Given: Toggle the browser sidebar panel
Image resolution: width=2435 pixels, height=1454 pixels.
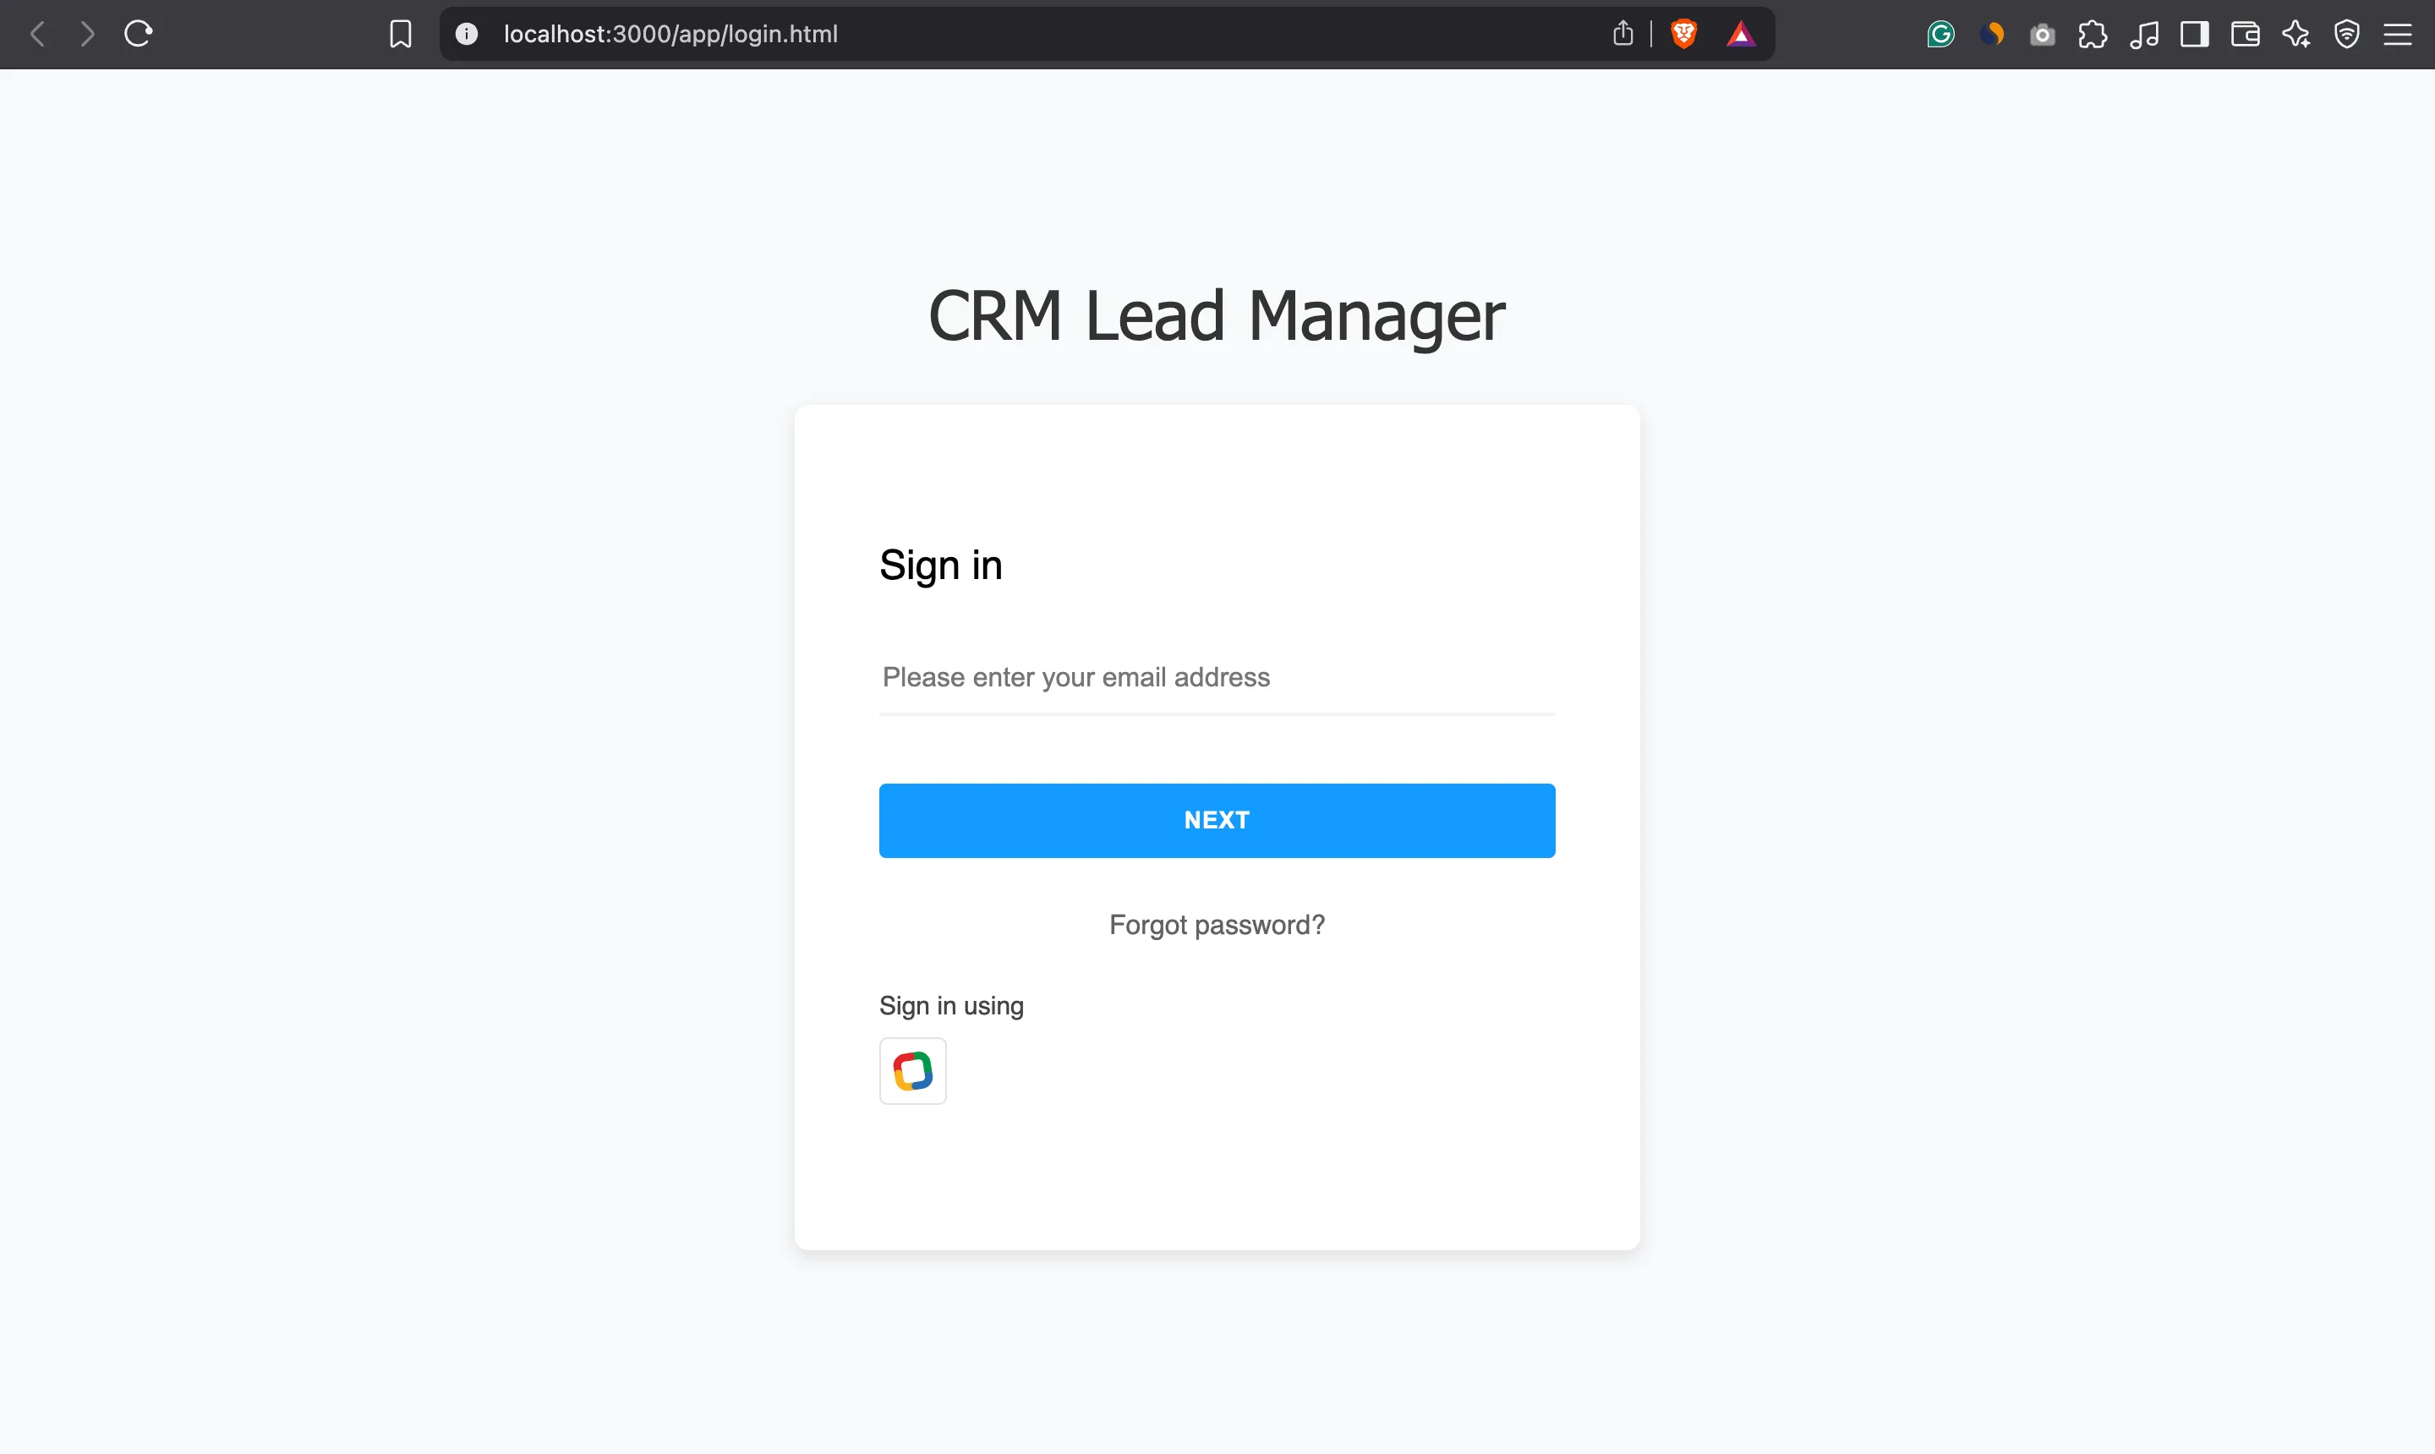Looking at the screenshot, I should coord(2194,35).
